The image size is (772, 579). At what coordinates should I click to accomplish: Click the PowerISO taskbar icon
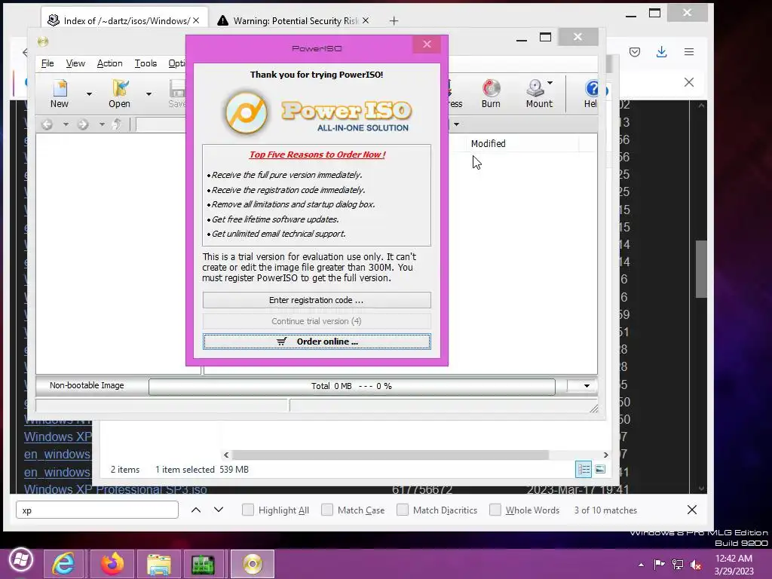[253, 564]
